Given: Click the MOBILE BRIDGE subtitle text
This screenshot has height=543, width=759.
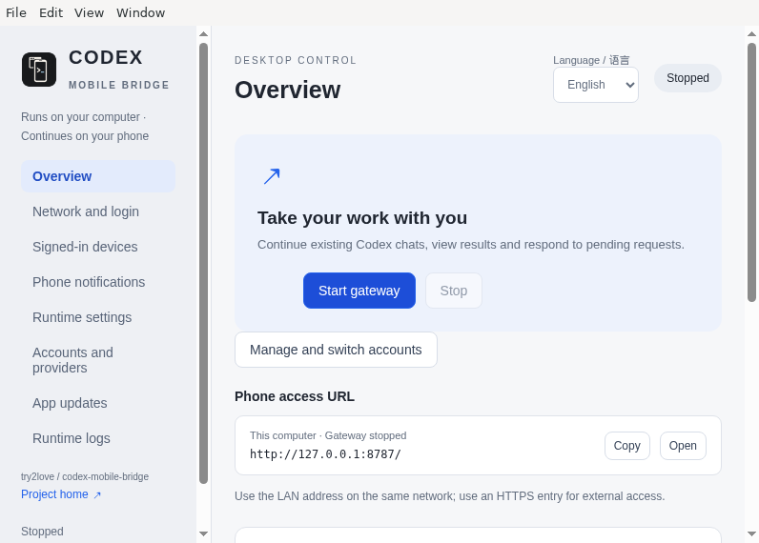Looking at the screenshot, I should tap(119, 85).
